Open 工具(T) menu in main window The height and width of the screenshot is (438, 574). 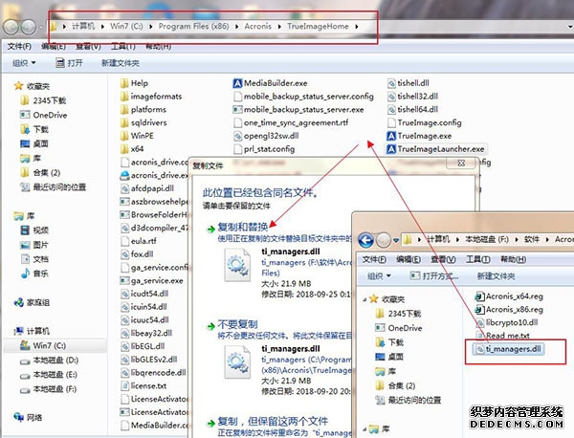(123, 46)
